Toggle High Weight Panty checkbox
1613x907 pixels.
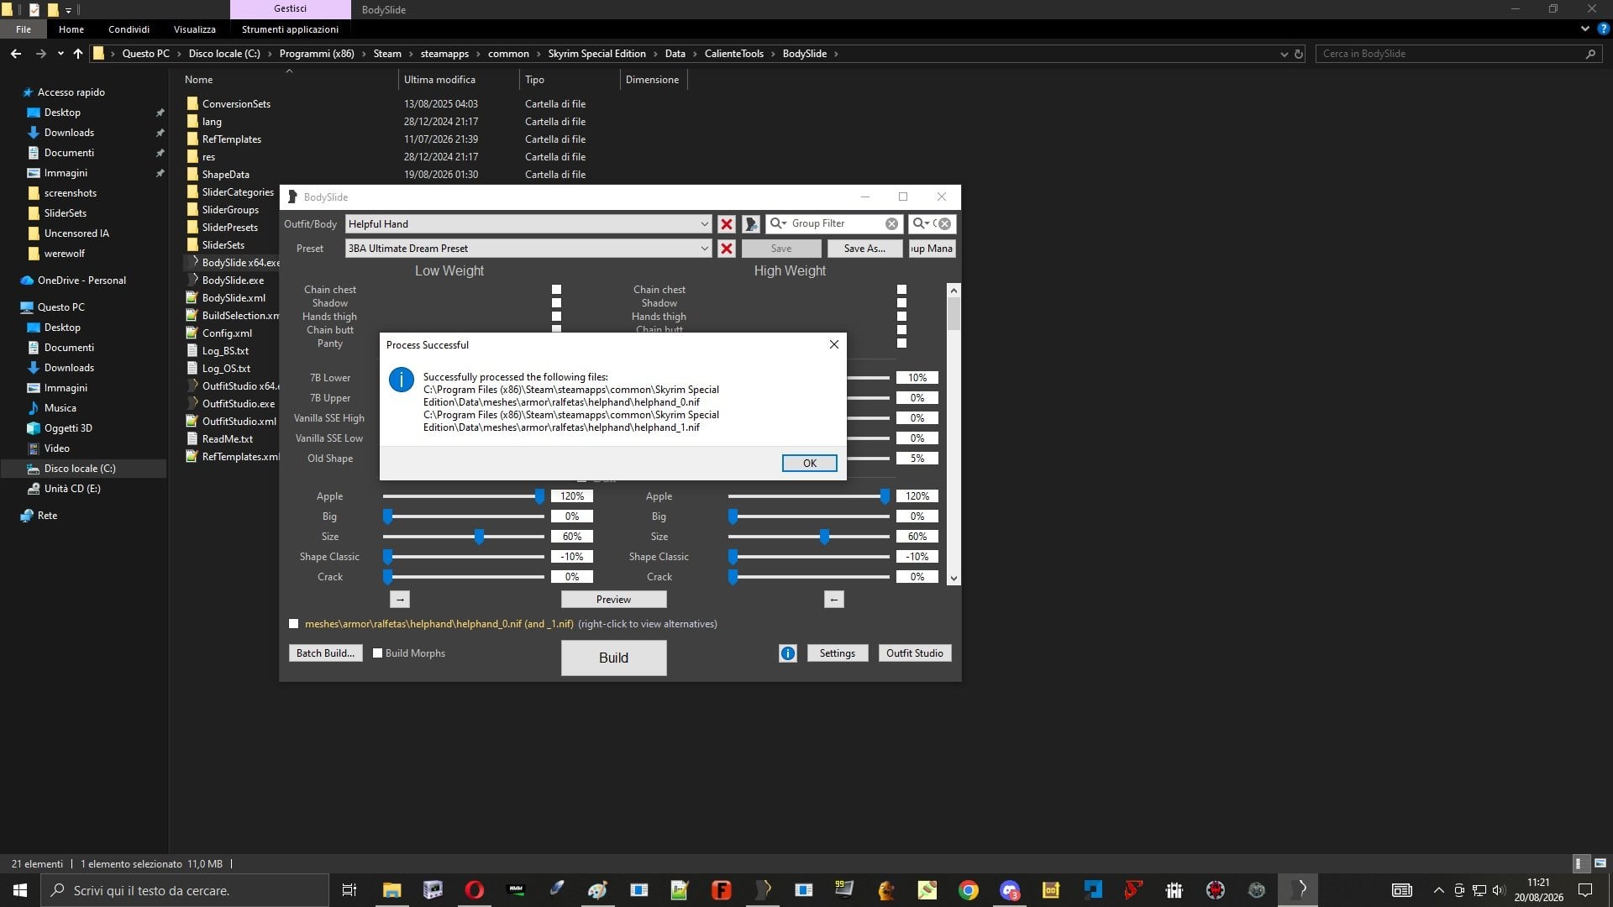pyautogui.click(x=901, y=343)
